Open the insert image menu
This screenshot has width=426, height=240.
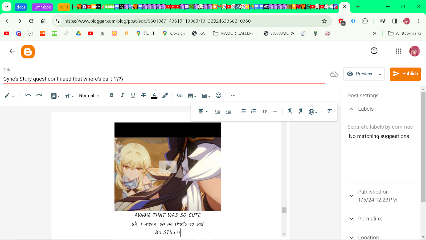coord(192,96)
